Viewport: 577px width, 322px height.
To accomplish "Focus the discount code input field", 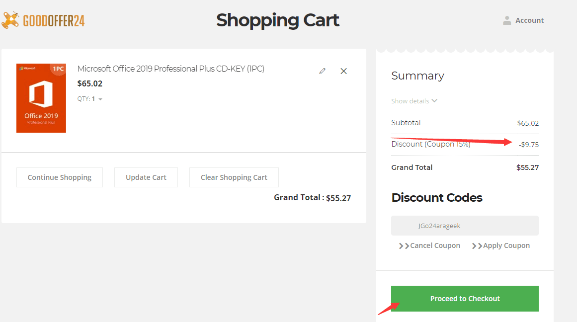I will click(465, 226).
